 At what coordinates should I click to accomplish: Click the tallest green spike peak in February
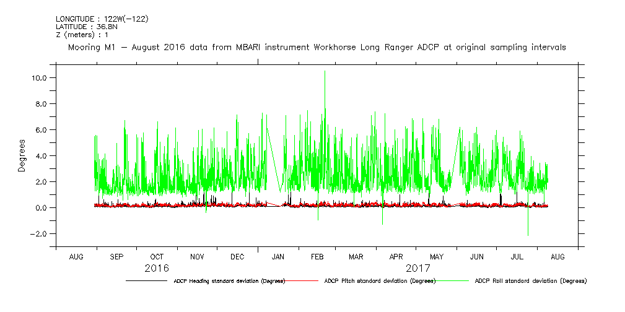coord(325,71)
